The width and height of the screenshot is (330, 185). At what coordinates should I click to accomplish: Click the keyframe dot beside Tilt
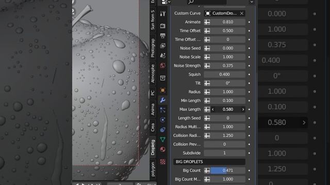[x=249, y=83]
